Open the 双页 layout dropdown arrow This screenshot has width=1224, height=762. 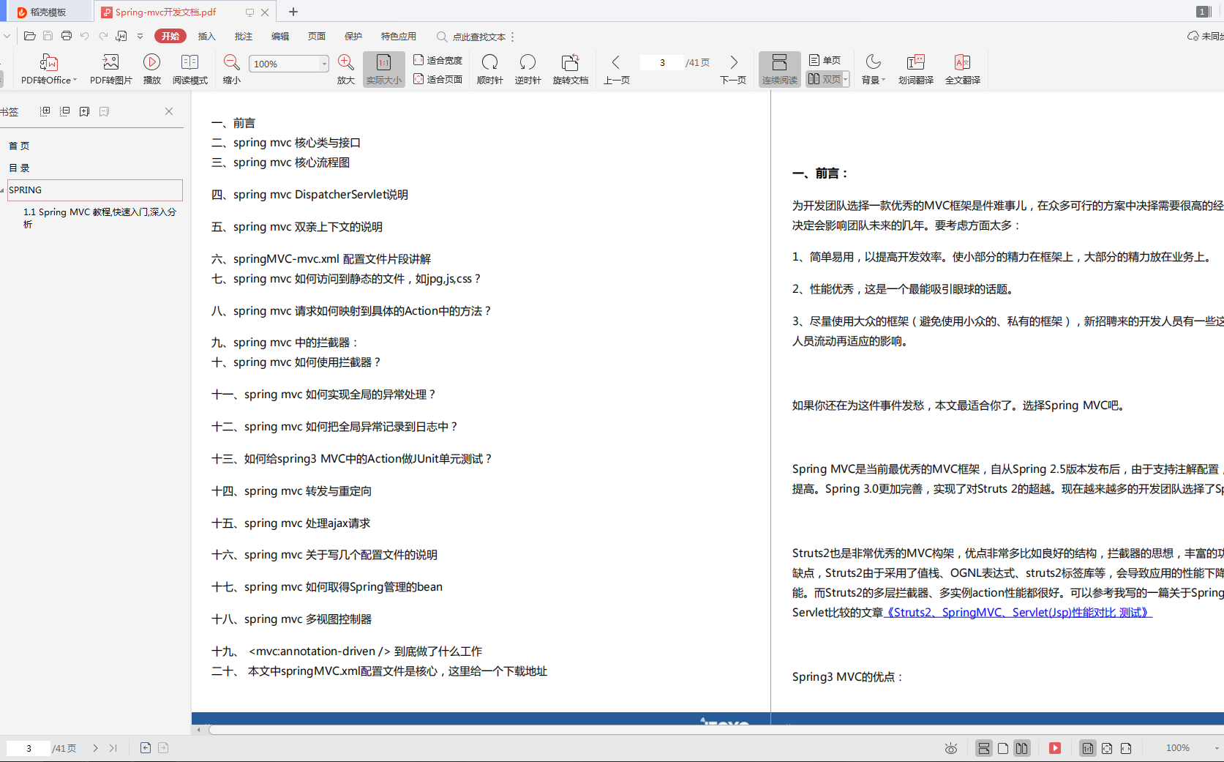click(x=846, y=79)
